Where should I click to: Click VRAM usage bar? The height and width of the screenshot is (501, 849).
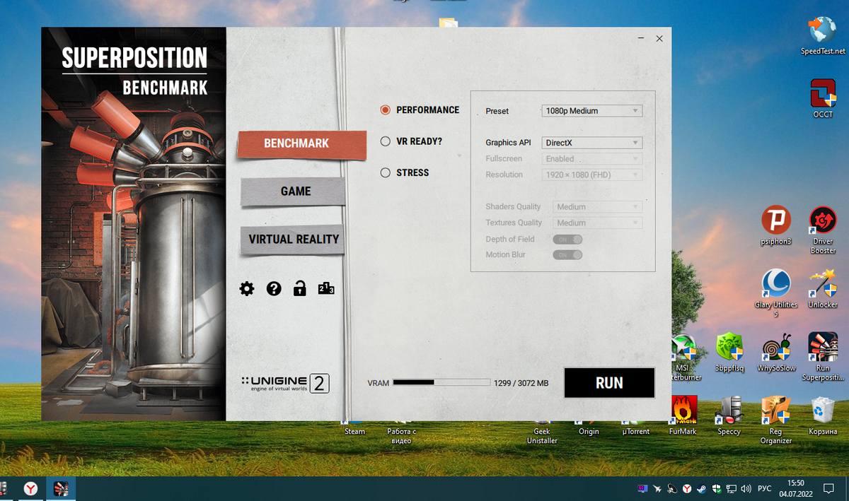coord(441,382)
